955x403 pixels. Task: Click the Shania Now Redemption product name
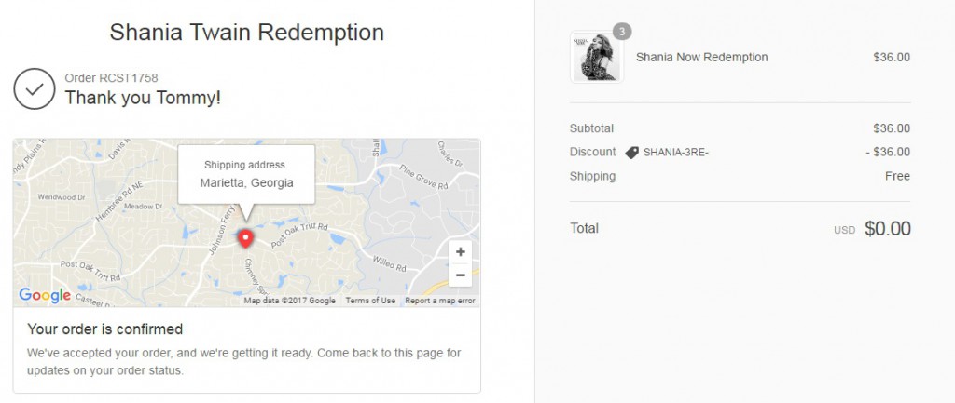click(x=701, y=58)
